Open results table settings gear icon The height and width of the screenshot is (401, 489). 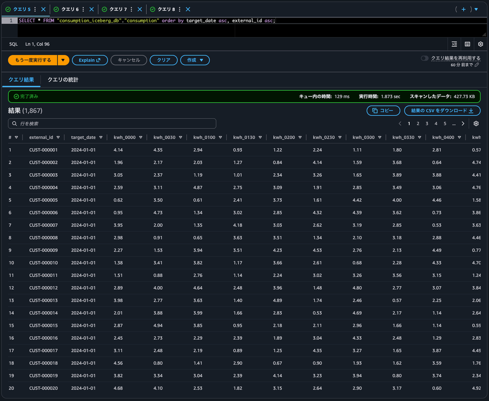[476, 124]
